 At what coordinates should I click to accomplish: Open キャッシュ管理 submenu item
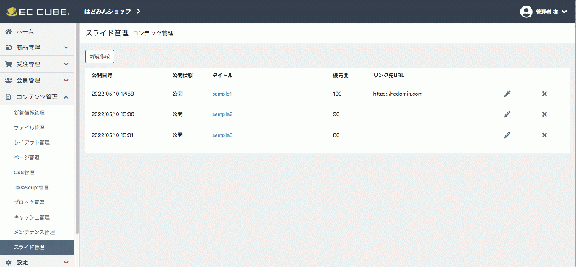click(32, 217)
